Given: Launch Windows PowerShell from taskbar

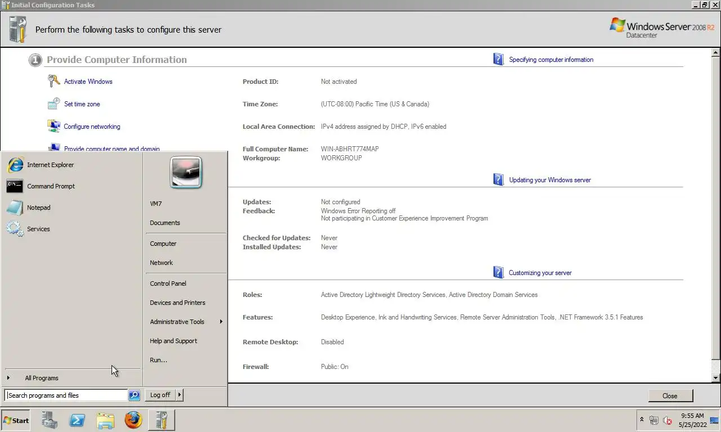Looking at the screenshot, I should point(77,420).
